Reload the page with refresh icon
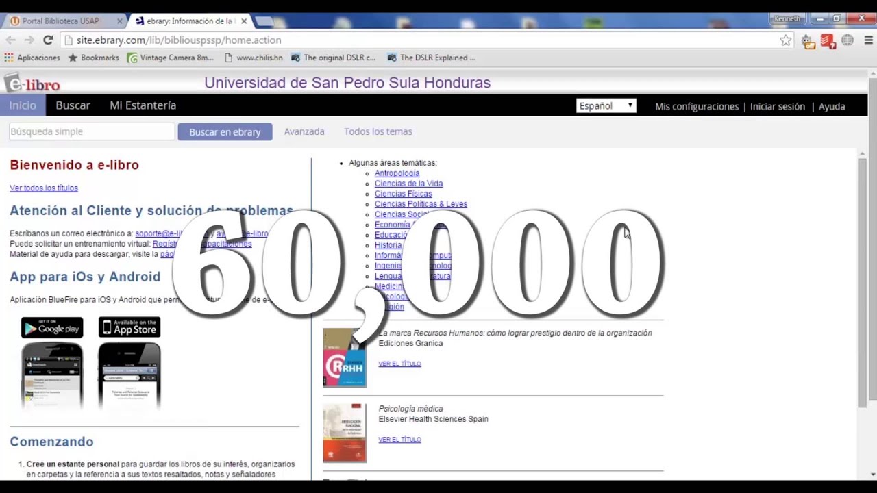The image size is (877, 493). pyautogui.click(x=48, y=40)
